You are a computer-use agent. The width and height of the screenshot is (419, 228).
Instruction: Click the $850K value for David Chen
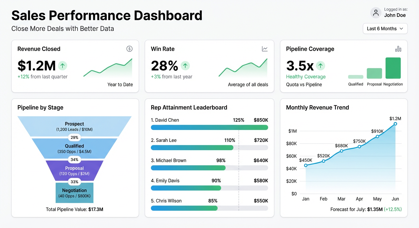point(261,120)
